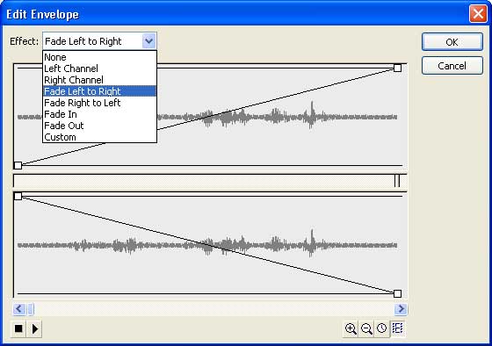Screen dimensions: 492x346
Task: Choose None from the effect list
Action: click(99, 57)
